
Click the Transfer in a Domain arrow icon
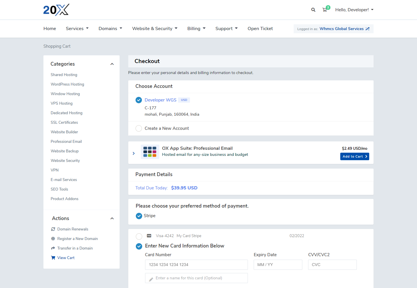(x=53, y=248)
